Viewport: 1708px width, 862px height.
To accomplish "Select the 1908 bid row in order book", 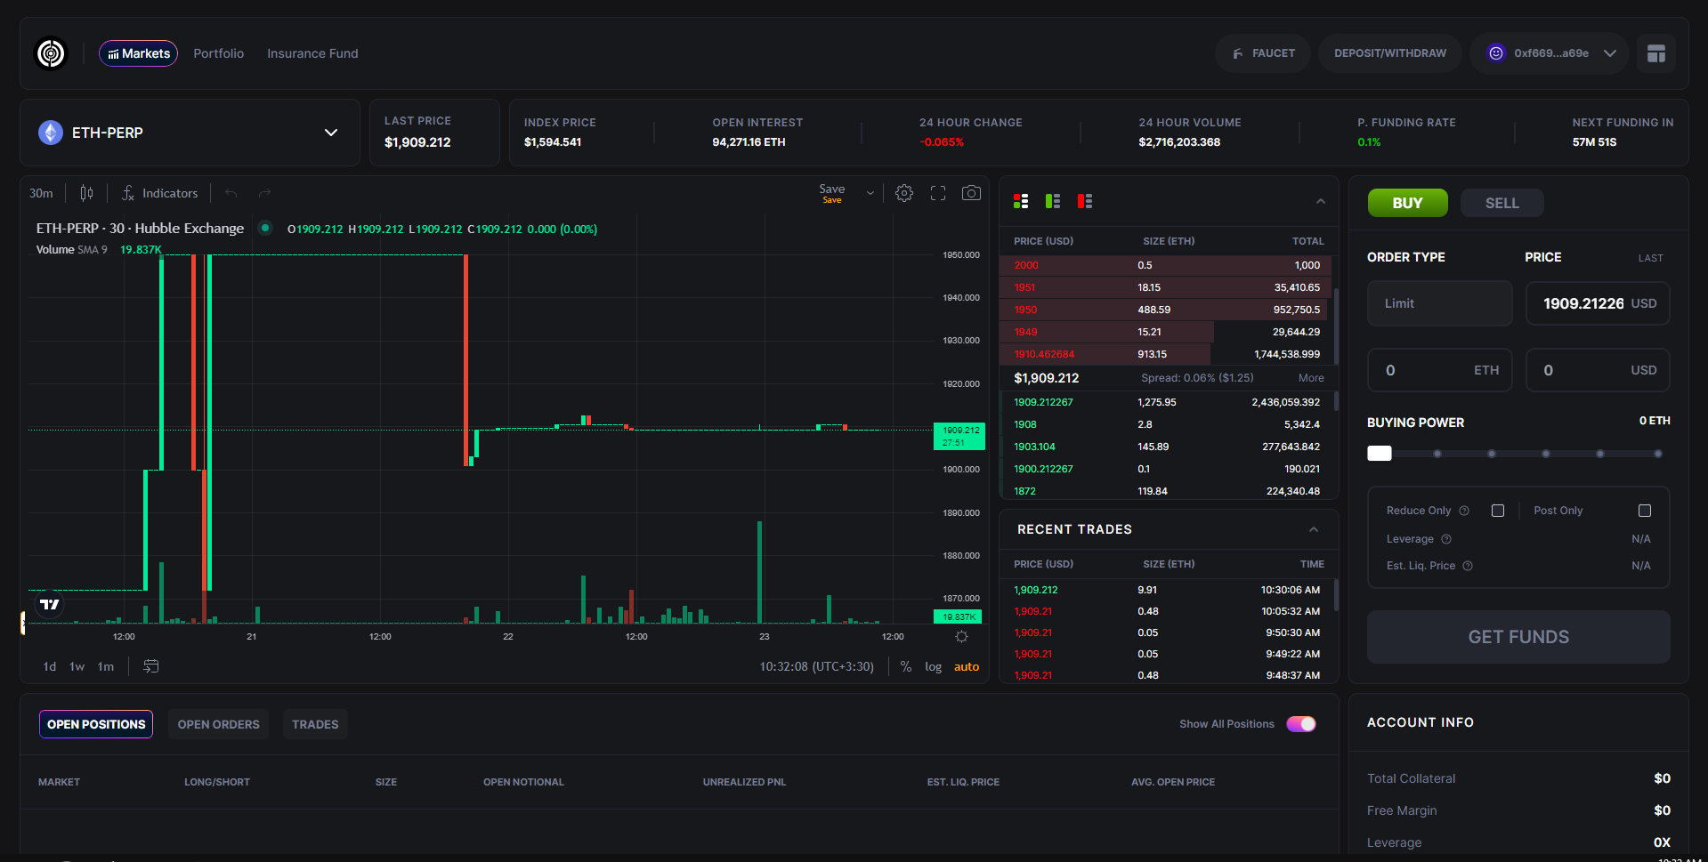I will pos(1166,424).
